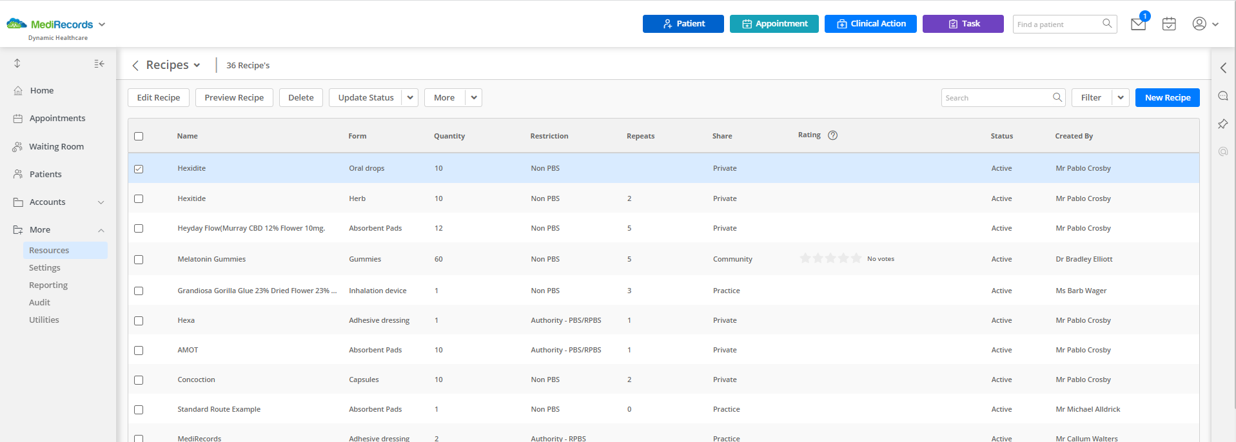Click the Filter button
1236x442 pixels.
tap(1092, 97)
